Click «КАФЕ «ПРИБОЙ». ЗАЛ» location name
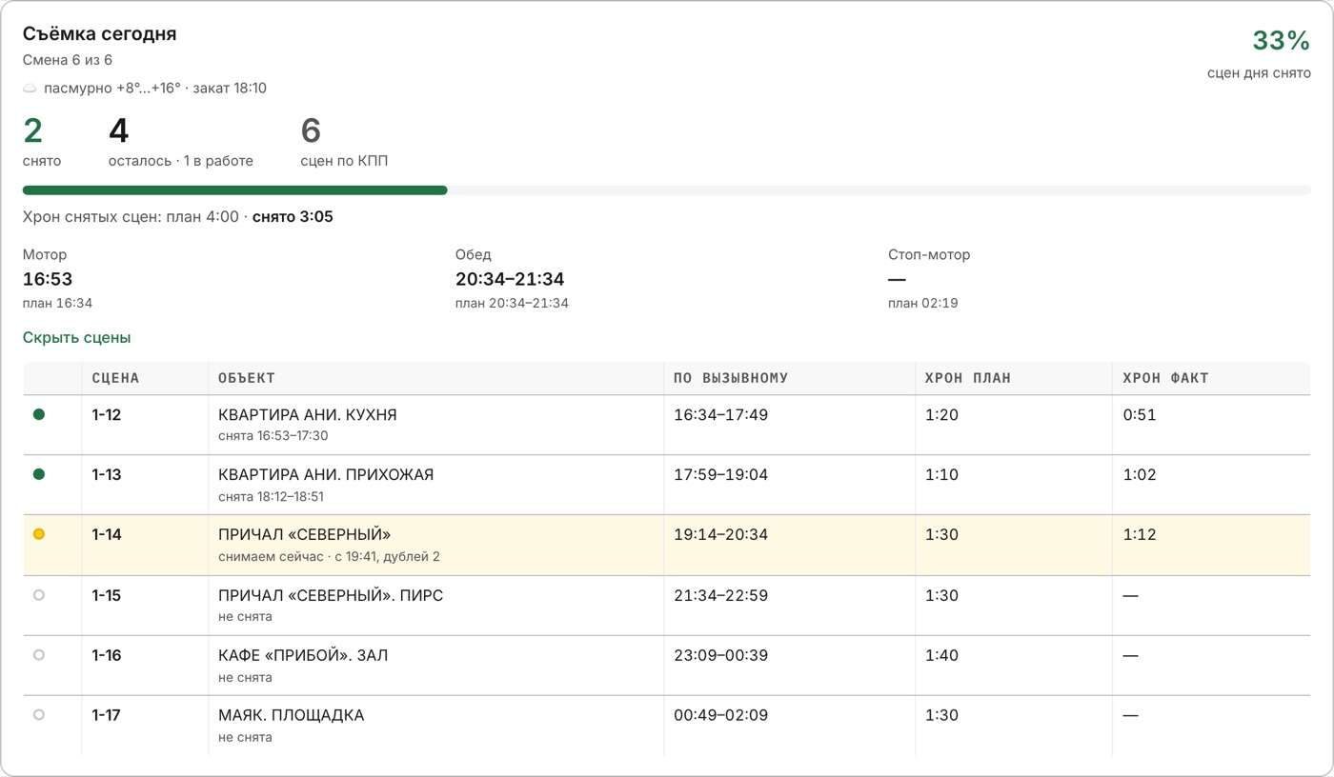 coord(303,656)
